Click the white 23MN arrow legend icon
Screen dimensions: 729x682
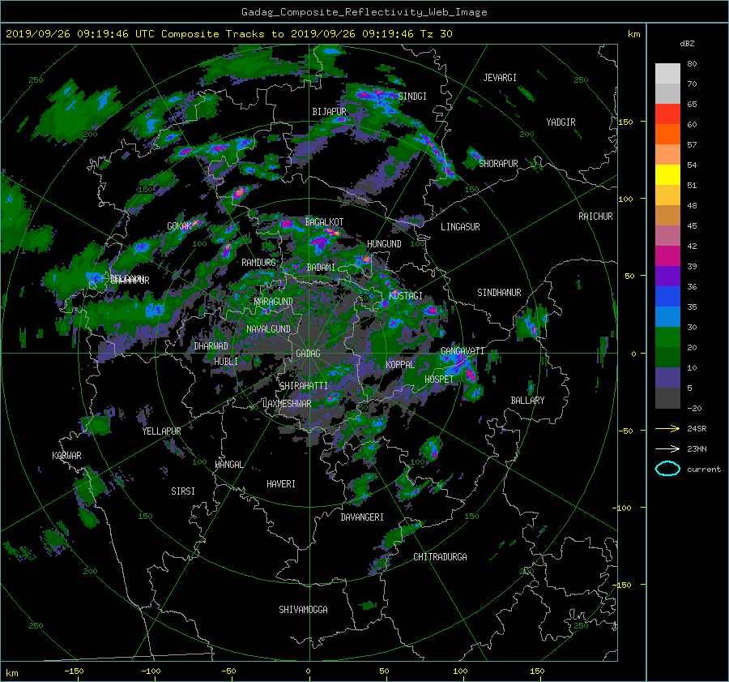click(667, 448)
